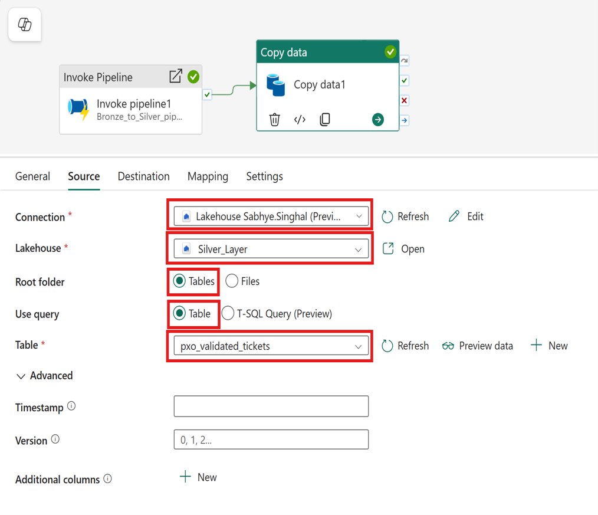Open the Copilot icon button

(25, 24)
